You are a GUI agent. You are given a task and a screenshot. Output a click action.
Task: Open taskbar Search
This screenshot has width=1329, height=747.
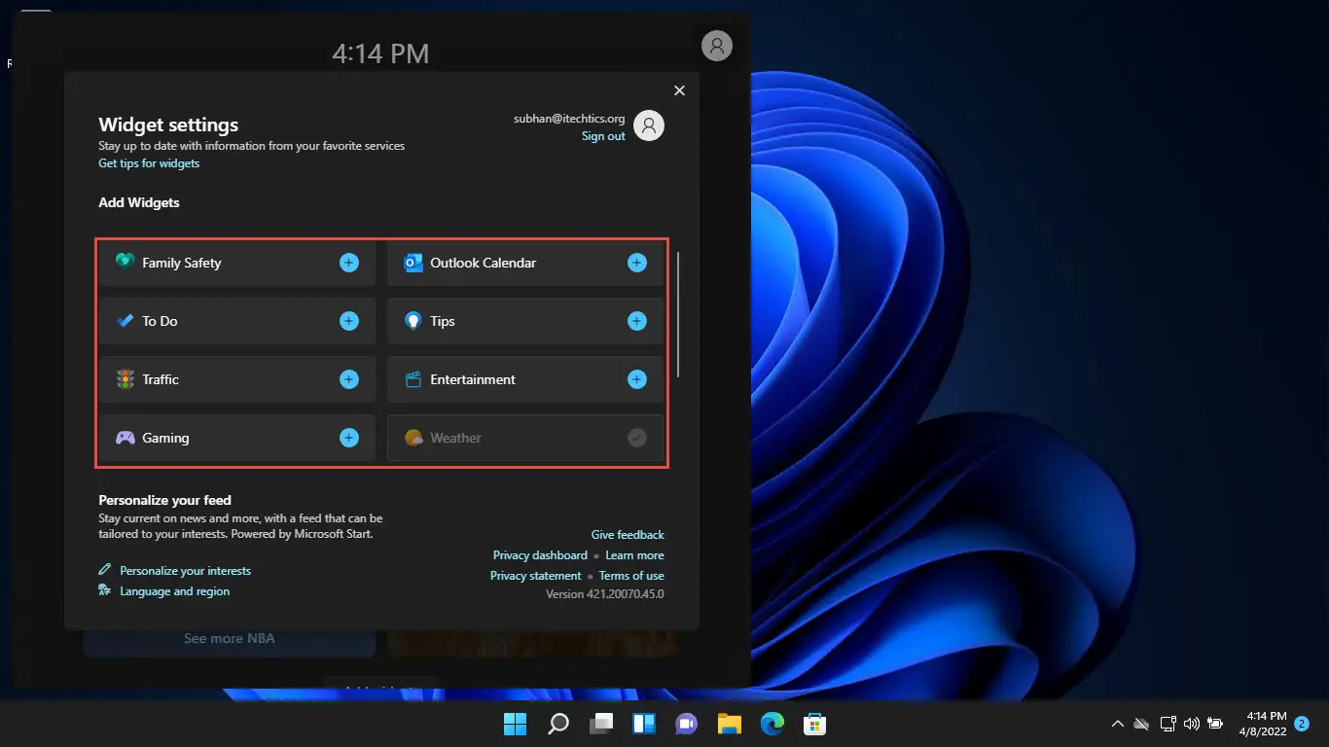click(x=558, y=724)
